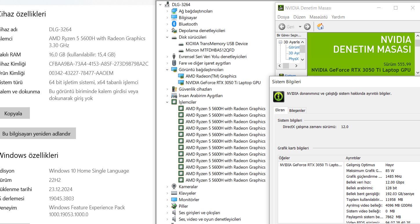Select the Ses, video ve oyun denetleyicileri item
This screenshot has height=224, width=420.
(x=210, y=219)
